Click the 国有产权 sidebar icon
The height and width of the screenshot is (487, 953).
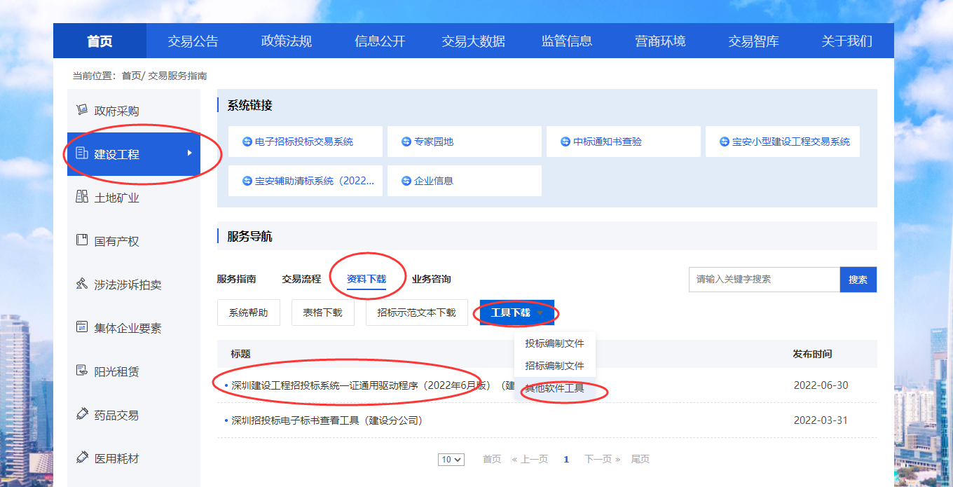(x=82, y=240)
